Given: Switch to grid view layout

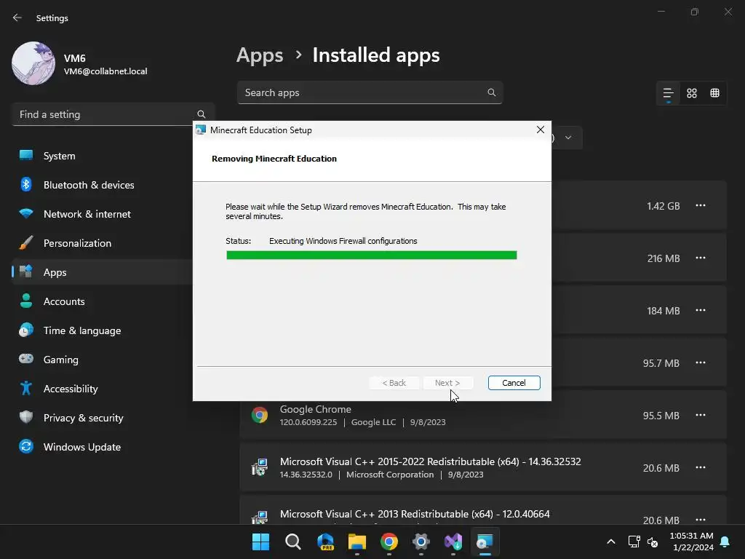Looking at the screenshot, I should pos(692,93).
